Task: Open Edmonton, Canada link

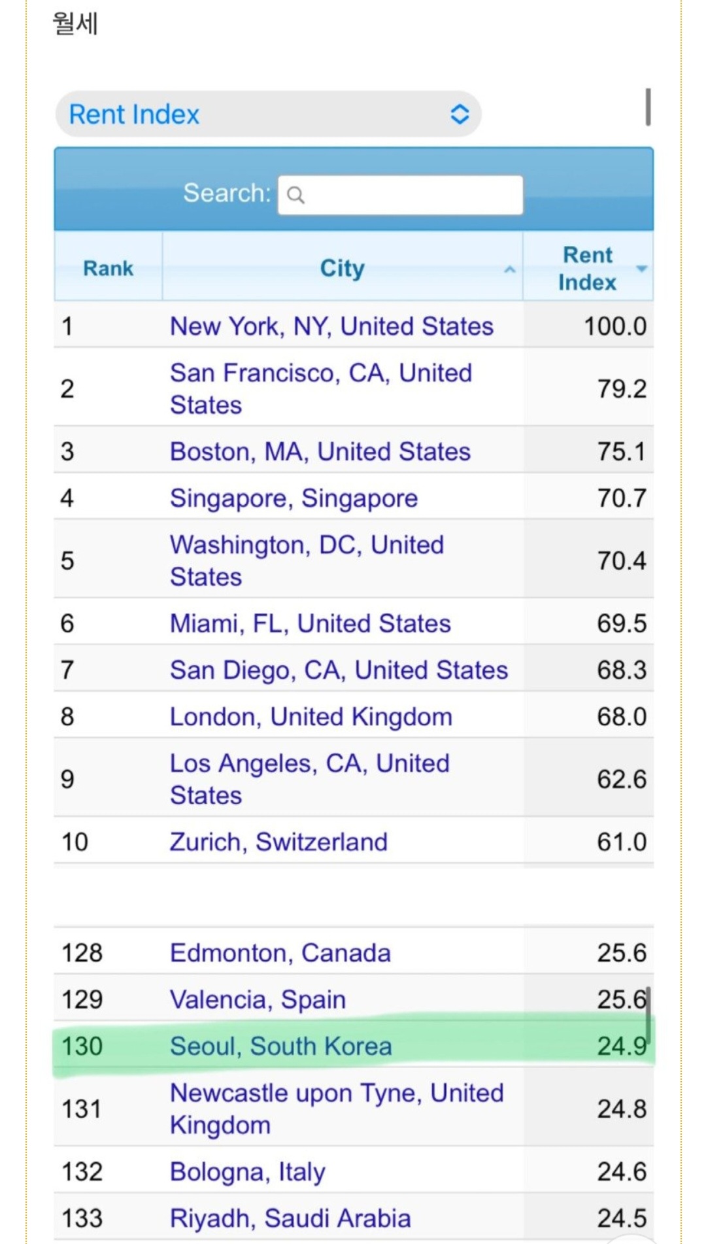Action: [280, 953]
